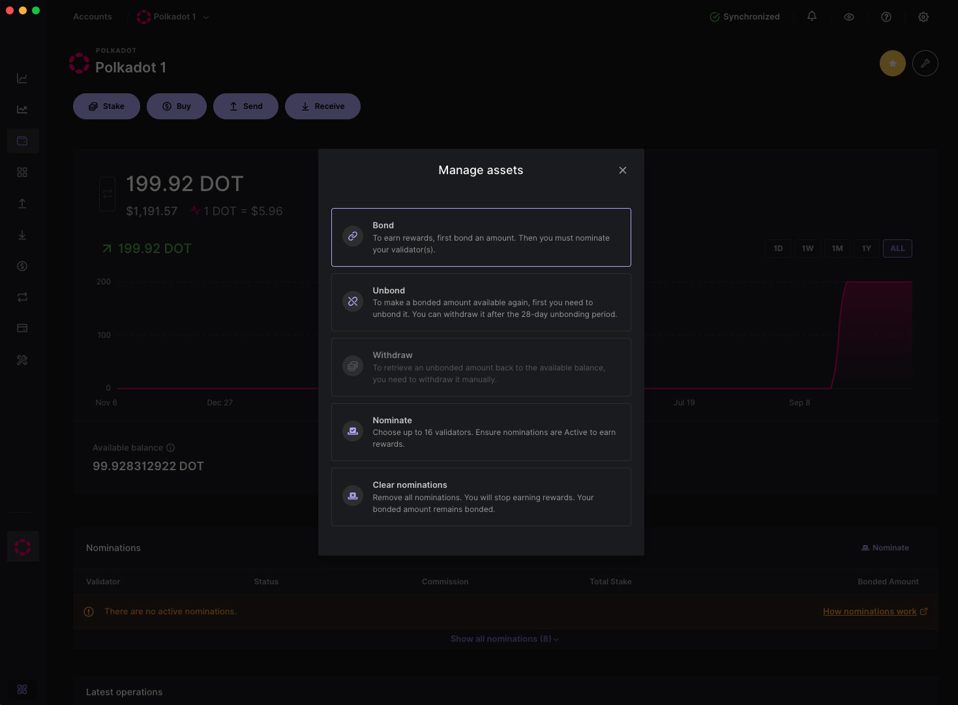Select the Bond option
The width and height of the screenshot is (958, 705).
point(481,237)
